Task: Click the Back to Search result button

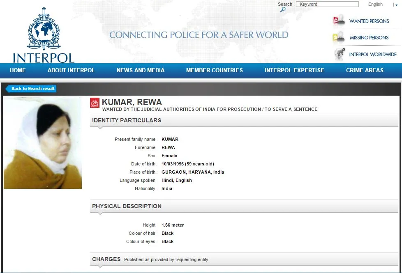Action: coord(31,89)
